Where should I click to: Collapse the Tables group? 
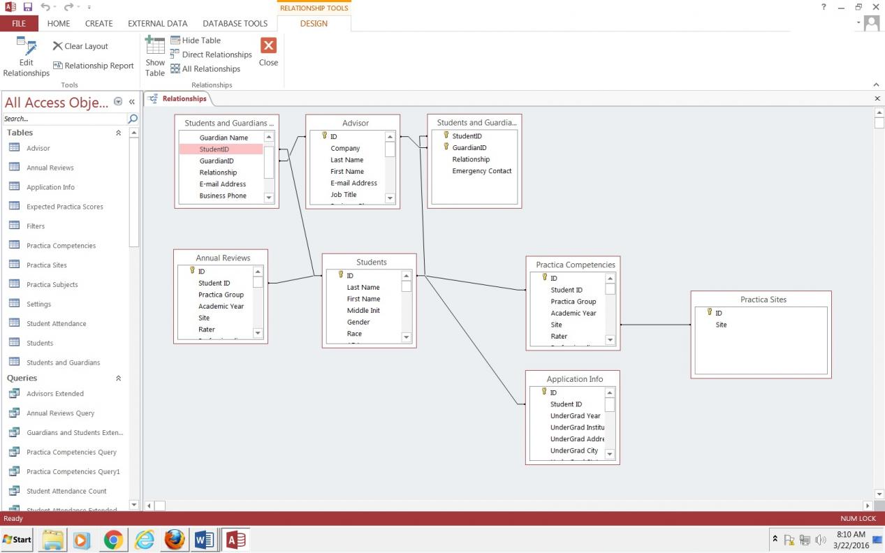(x=118, y=133)
